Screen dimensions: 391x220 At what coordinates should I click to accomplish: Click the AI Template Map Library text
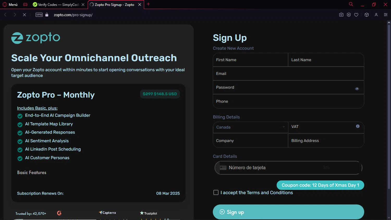coord(49,124)
